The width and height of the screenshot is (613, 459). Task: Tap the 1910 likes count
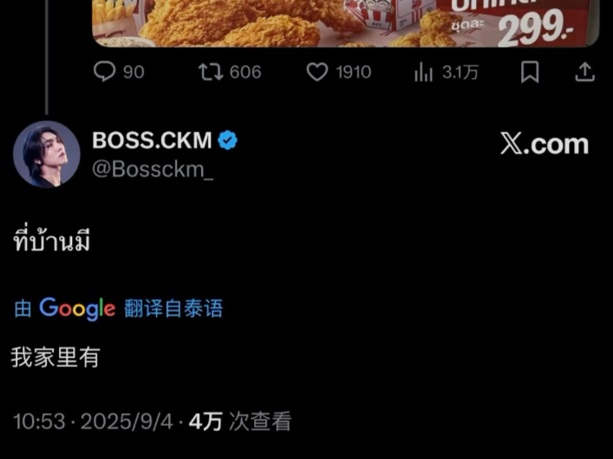354,72
